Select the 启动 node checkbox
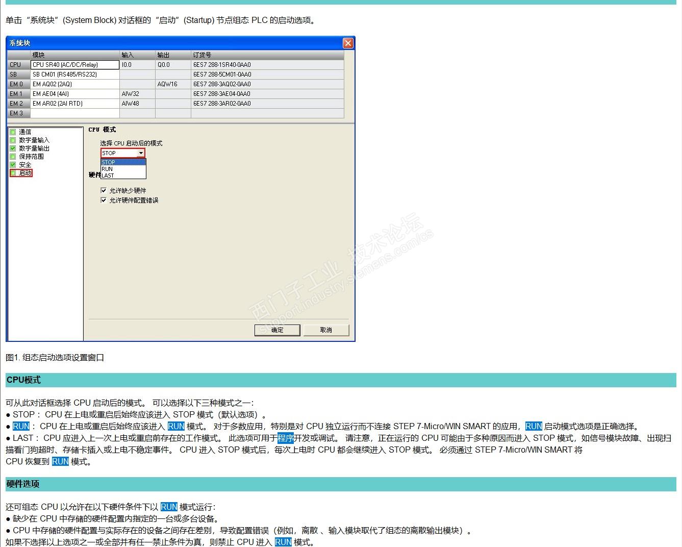Screen dimensions: 682x547 [x=13, y=173]
